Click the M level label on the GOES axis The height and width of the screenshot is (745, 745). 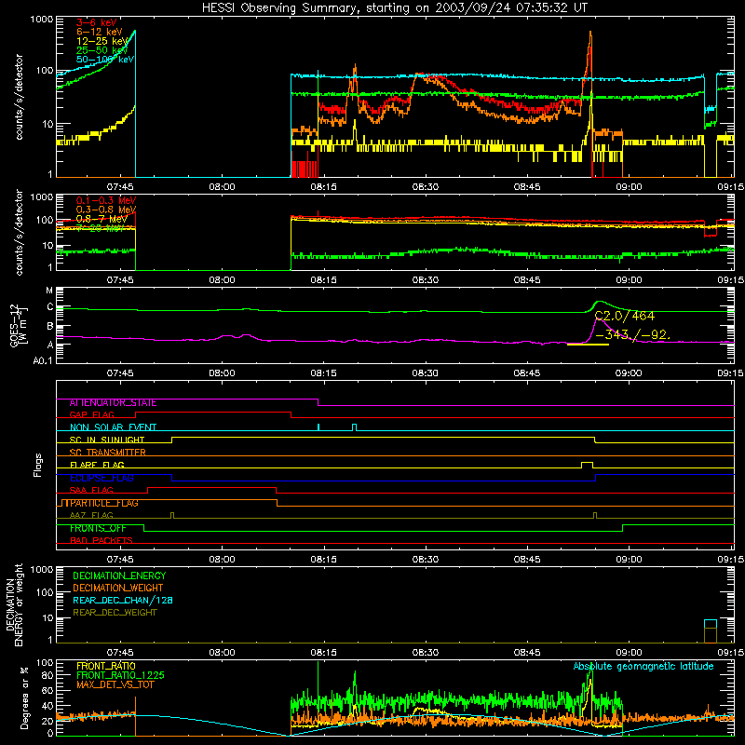click(x=49, y=291)
